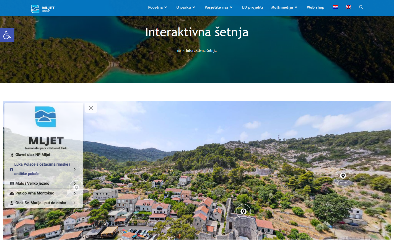This screenshot has height=249, width=394.
Task: Expand Luka Polače s ostacima rimske item
Action: [44, 169]
